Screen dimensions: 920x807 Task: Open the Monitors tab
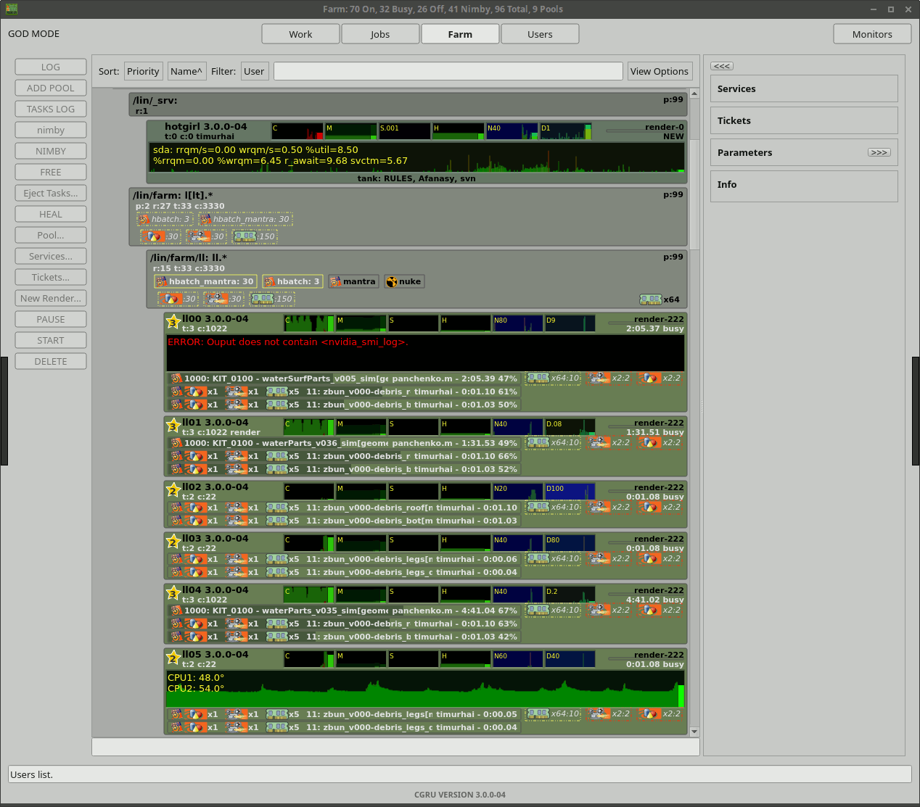[872, 34]
